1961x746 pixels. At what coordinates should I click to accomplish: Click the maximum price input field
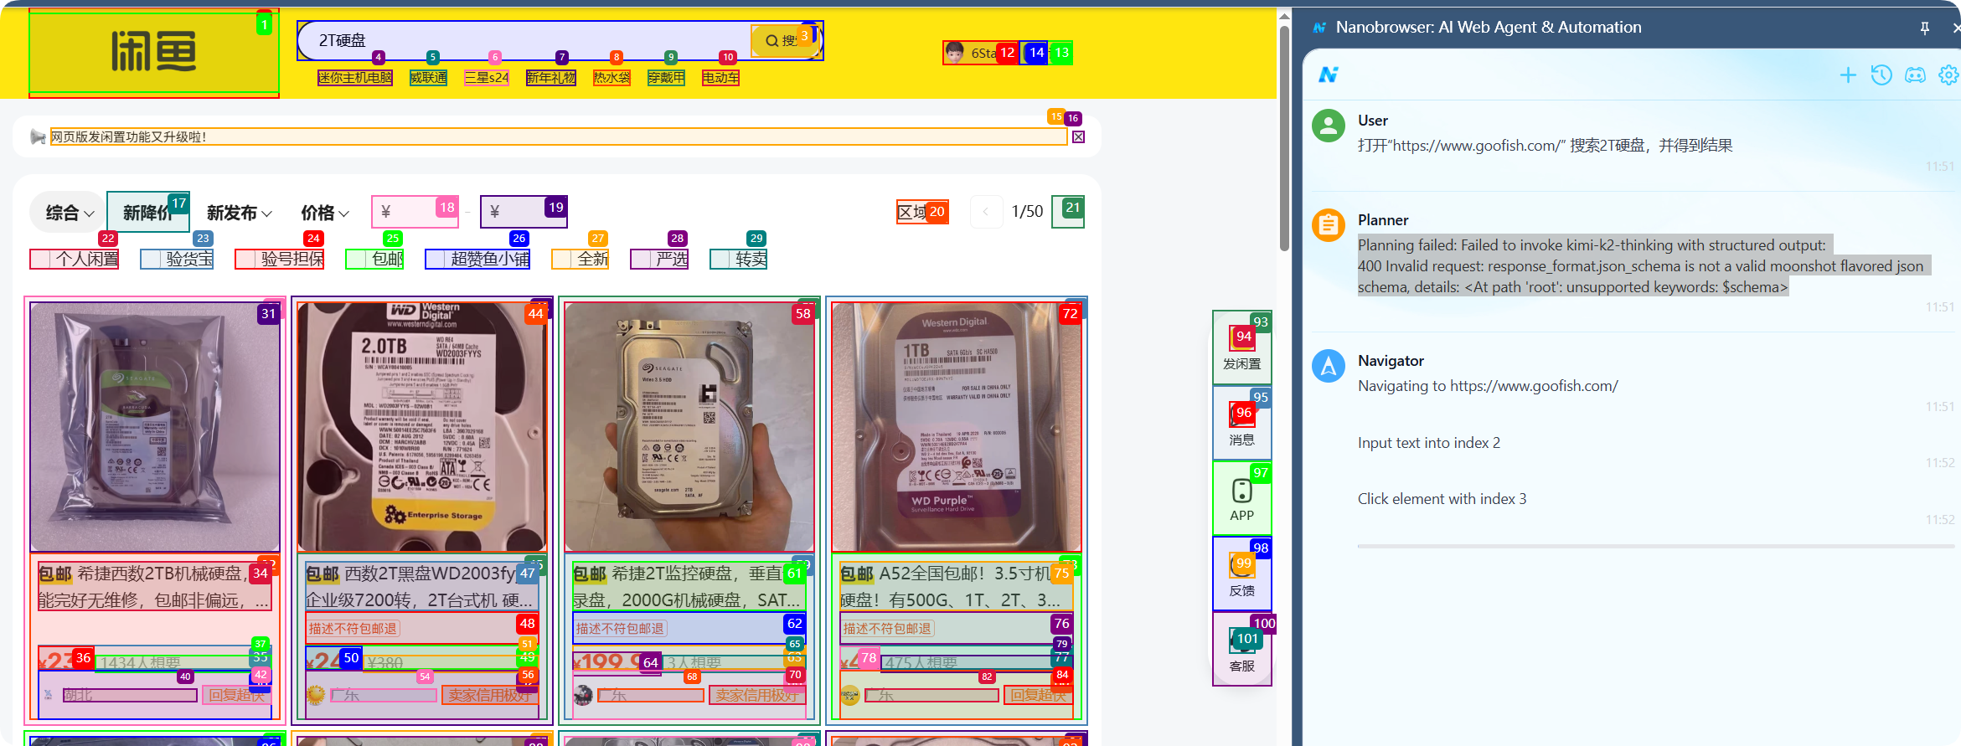tap(524, 212)
